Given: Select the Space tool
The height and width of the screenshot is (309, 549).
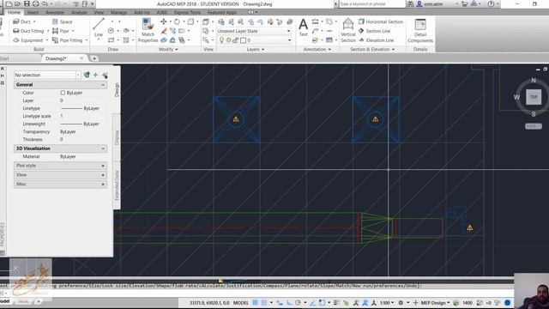Looking at the screenshot, I should tap(62, 21).
